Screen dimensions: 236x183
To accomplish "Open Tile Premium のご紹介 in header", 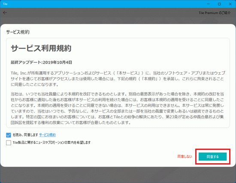I will point(215,13).
